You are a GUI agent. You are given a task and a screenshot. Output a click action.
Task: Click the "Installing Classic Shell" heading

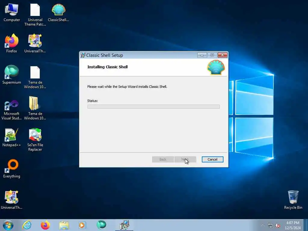[107, 67]
